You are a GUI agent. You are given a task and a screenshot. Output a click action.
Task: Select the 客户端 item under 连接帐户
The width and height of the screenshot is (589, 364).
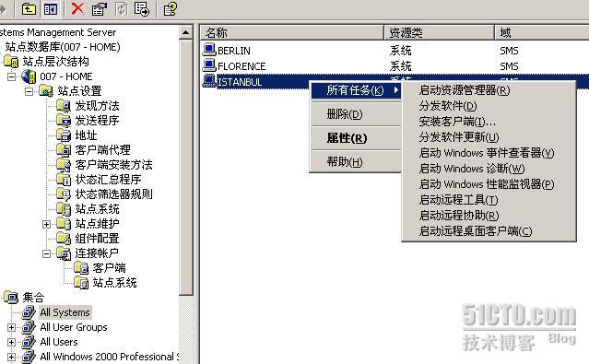tap(109, 268)
